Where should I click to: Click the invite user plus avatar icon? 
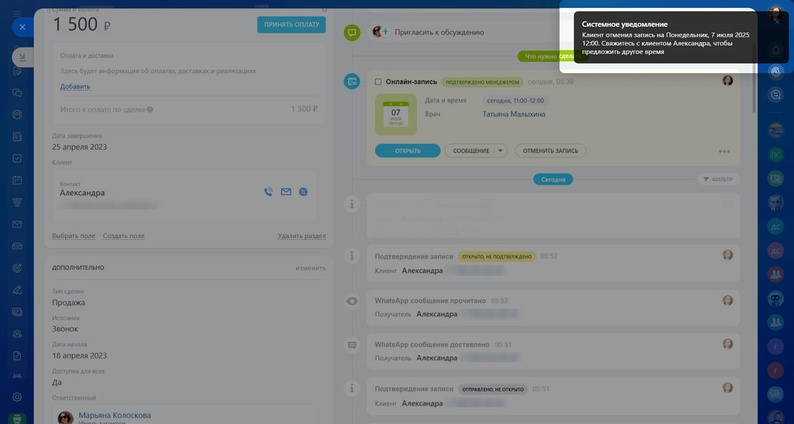coord(380,32)
